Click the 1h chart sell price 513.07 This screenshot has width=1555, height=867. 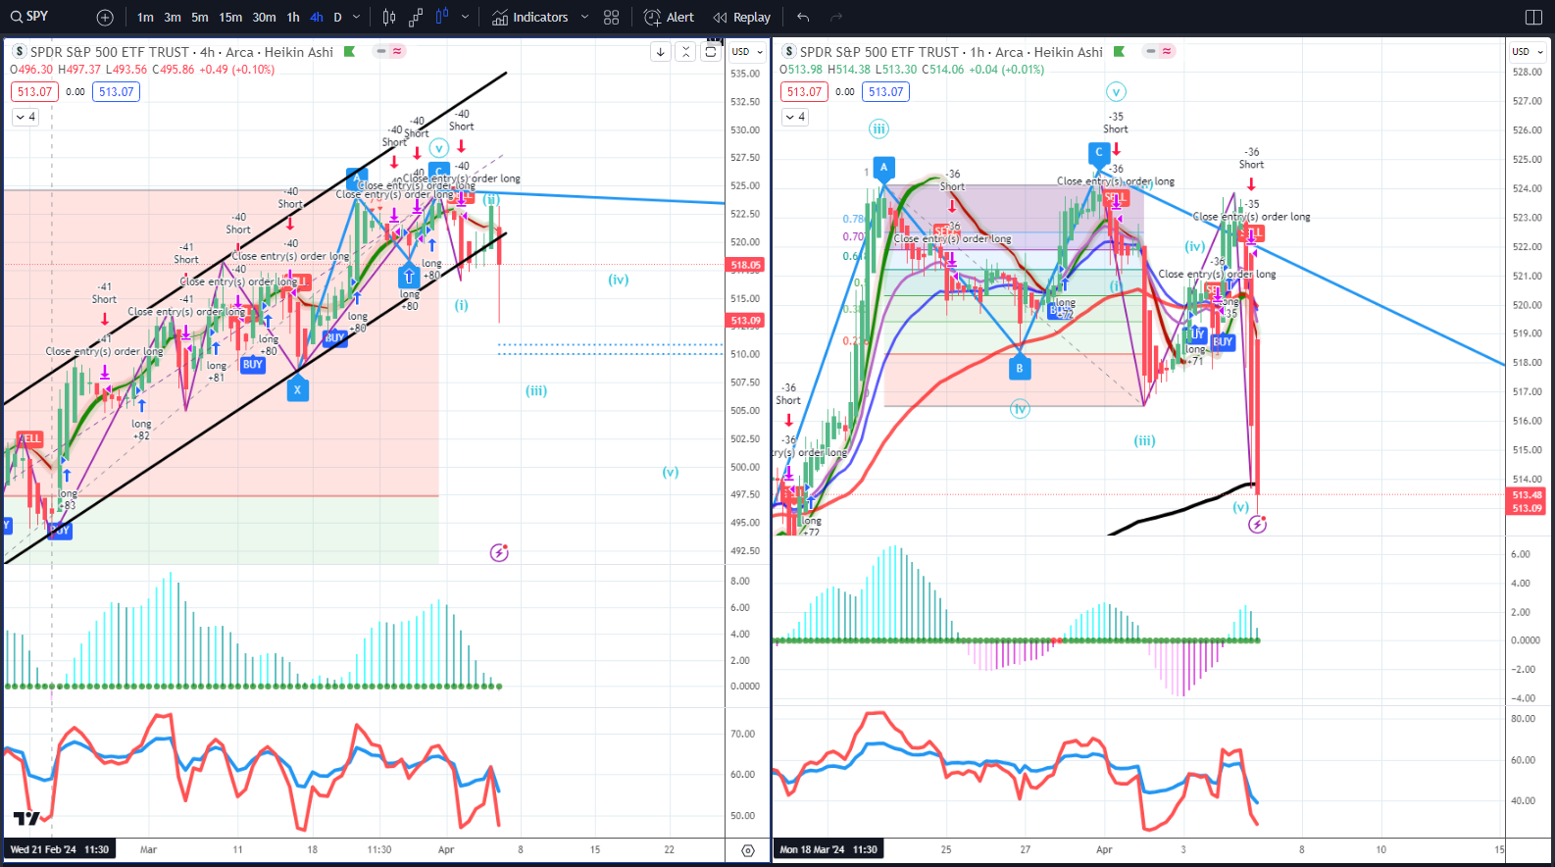click(804, 92)
